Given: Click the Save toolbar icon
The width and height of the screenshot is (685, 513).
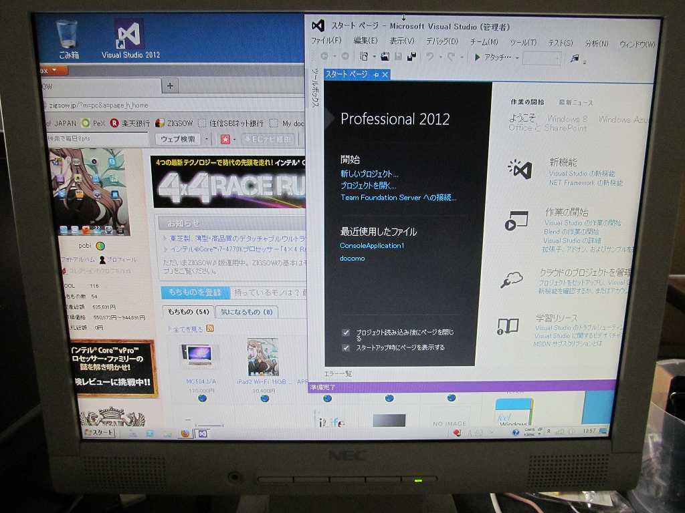Looking at the screenshot, I should point(398,56).
